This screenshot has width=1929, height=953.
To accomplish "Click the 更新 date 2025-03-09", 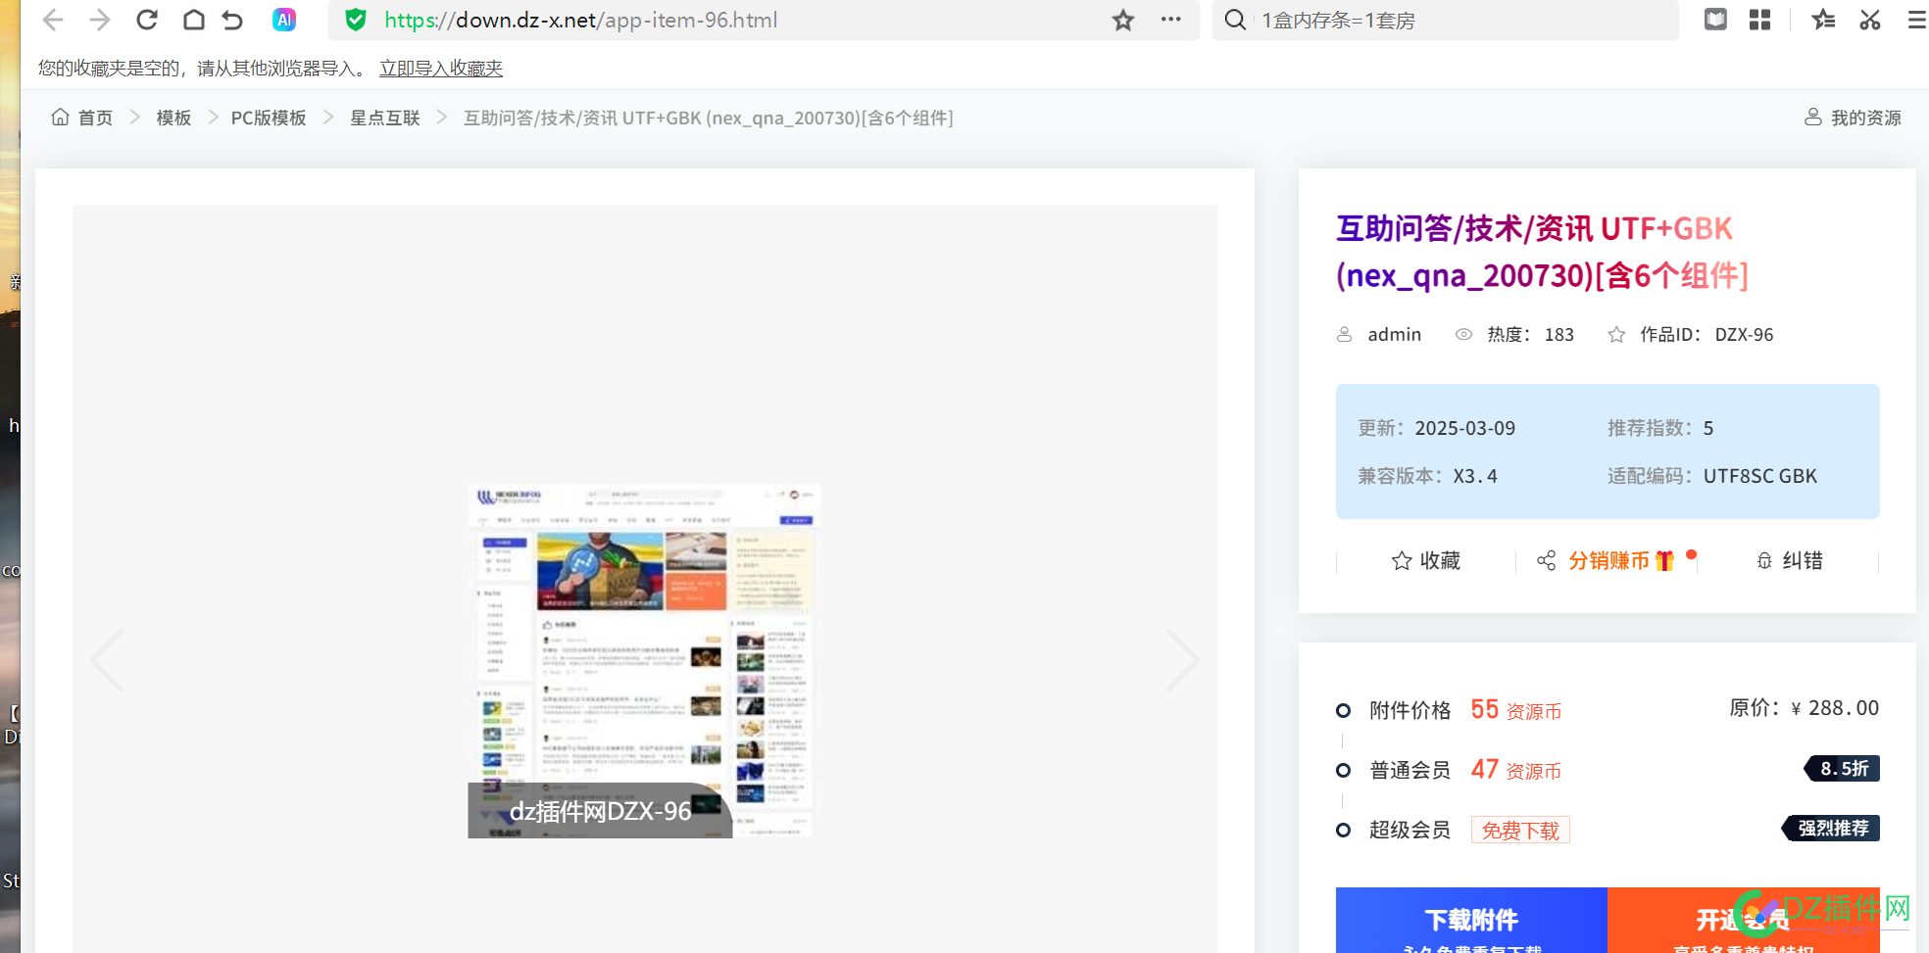I will coord(1464,428).
